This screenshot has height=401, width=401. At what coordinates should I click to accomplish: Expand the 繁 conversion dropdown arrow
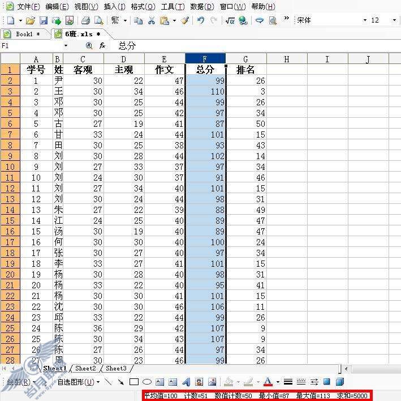[126, 20]
